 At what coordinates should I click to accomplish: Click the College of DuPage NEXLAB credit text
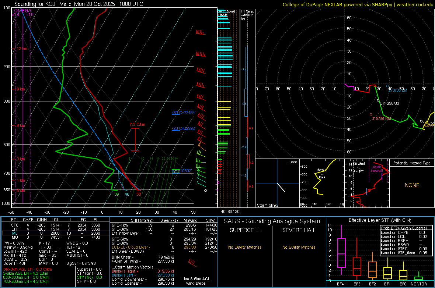coord(358,4)
